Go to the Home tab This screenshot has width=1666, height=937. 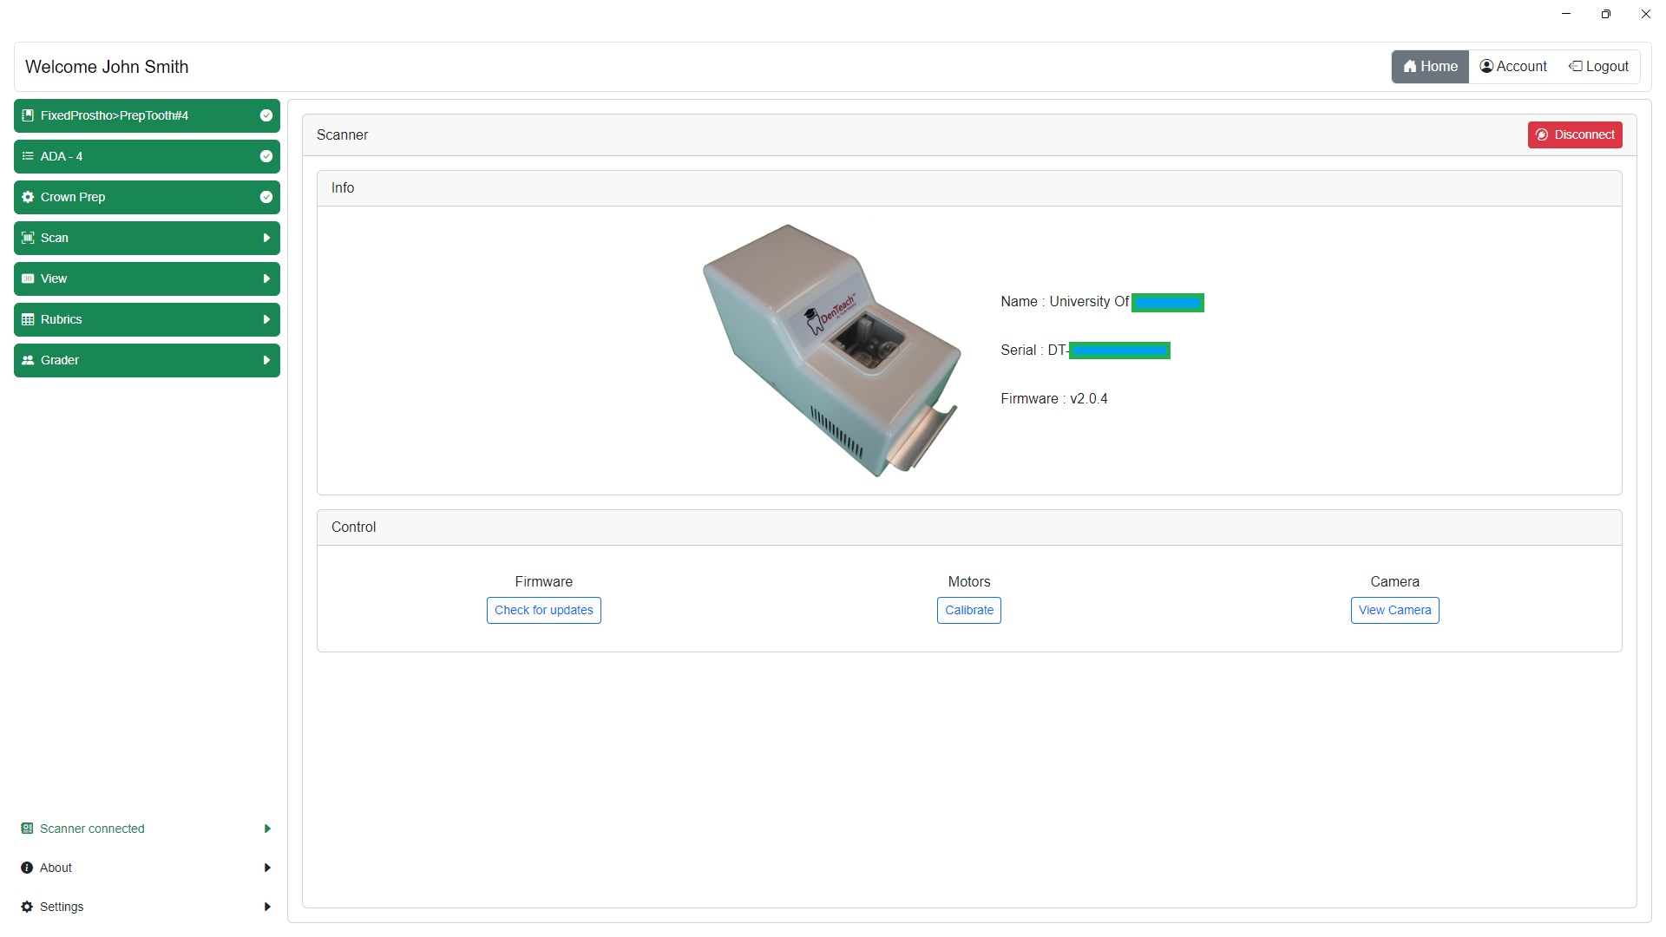point(1430,67)
